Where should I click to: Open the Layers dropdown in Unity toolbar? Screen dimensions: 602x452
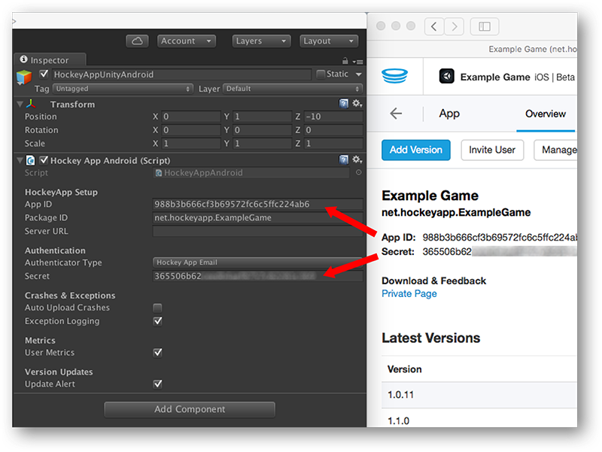coord(261,41)
